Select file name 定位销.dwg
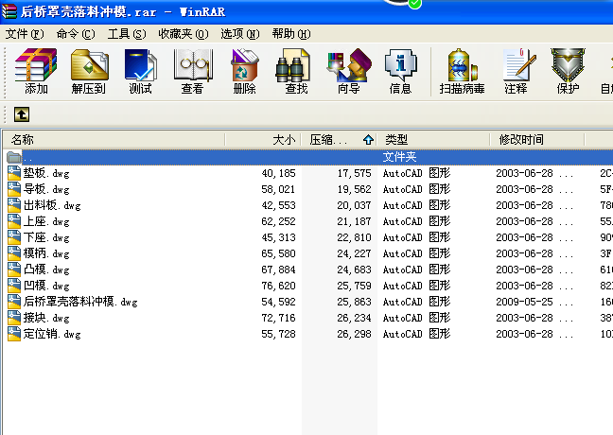613x435 pixels. pos(52,334)
